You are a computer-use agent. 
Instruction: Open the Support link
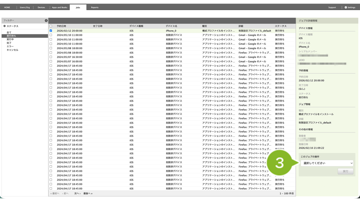click(332, 7)
